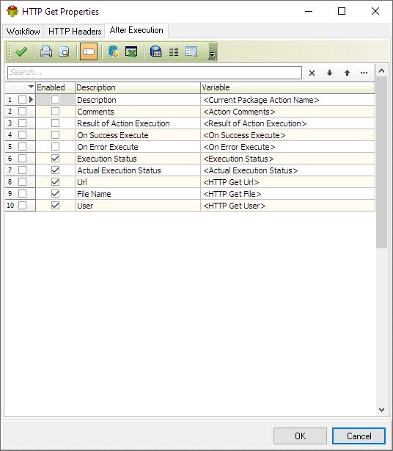393x451 pixels.
Task: Switch to the Workflow tab
Action: point(23,32)
